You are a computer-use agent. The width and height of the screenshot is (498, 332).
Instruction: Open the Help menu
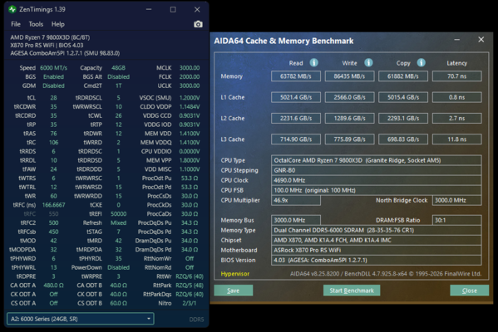pos(58,24)
